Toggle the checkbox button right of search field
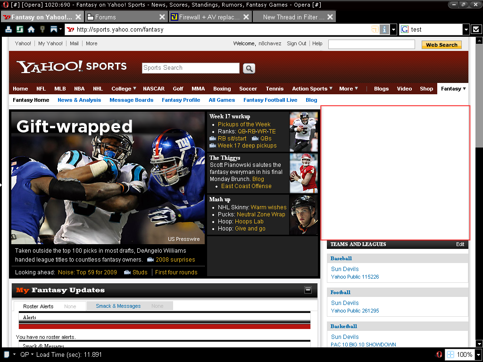483x362 pixels. click(476, 29)
